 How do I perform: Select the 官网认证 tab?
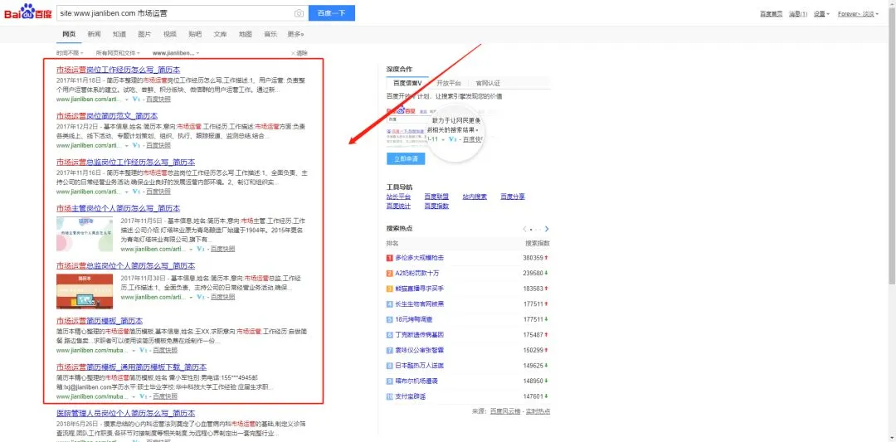pos(488,83)
